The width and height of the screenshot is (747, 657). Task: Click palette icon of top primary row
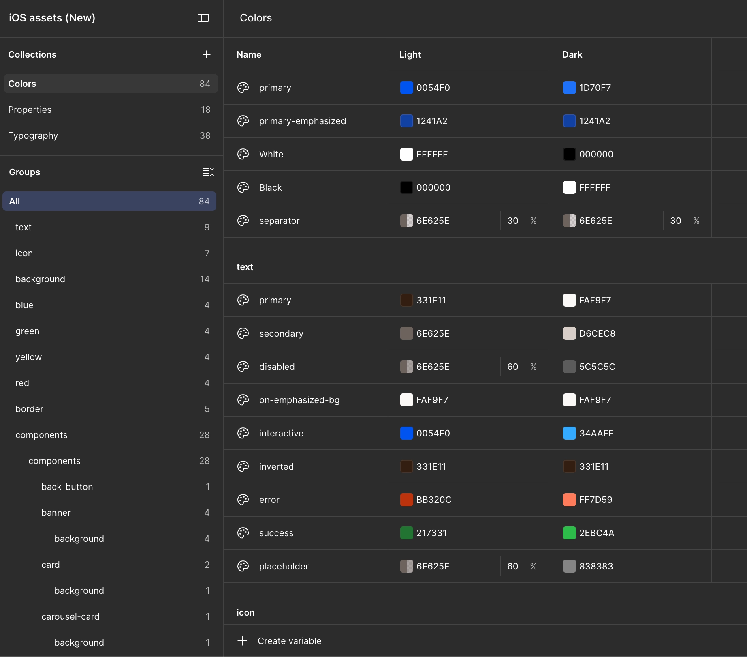[x=243, y=88]
